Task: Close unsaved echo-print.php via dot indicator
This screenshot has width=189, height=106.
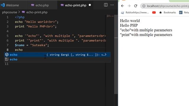Action: coord(90,5)
